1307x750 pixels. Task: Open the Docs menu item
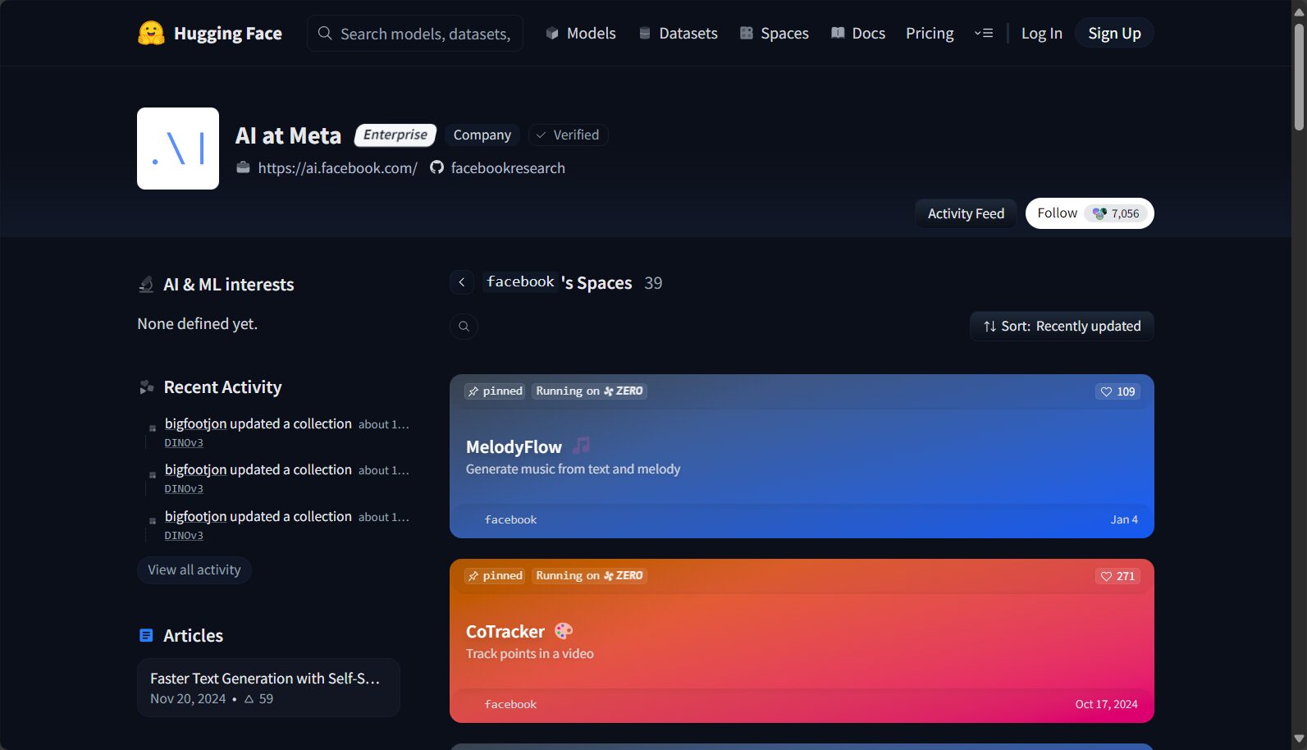point(857,34)
